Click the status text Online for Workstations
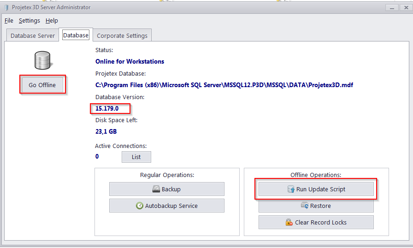This screenshot has width=413, height=248. [130, 61]
